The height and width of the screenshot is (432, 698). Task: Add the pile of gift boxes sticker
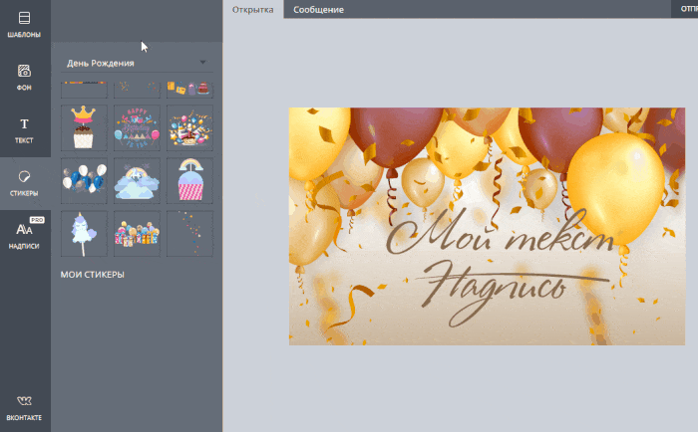(137, 233)
